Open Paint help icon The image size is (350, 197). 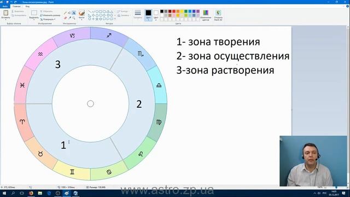[347, 6]
